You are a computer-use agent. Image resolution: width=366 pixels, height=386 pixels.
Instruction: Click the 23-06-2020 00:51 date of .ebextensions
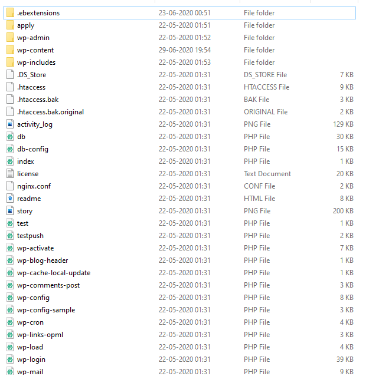pyautogui.click(x=185, y=13)
